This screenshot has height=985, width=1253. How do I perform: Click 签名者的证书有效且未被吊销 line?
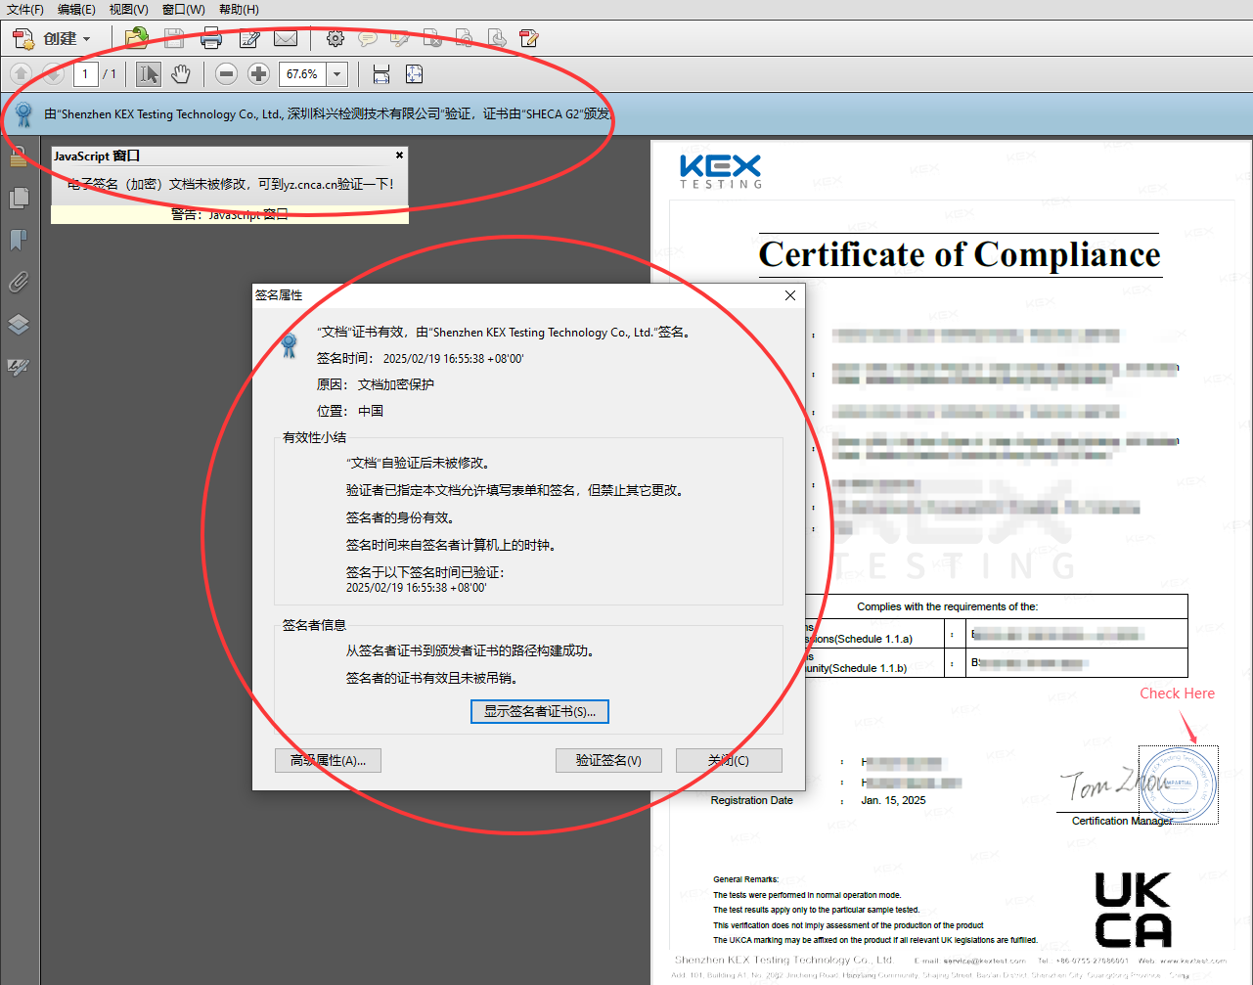point(432,678)
